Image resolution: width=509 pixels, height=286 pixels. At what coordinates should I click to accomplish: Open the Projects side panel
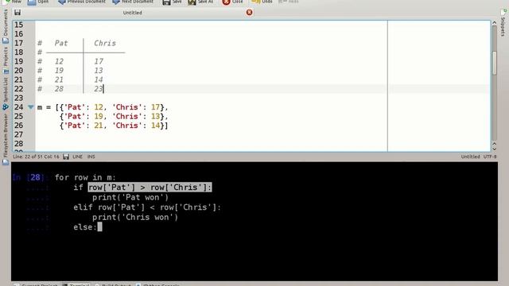pyautogui.click(x=6, y=60)
